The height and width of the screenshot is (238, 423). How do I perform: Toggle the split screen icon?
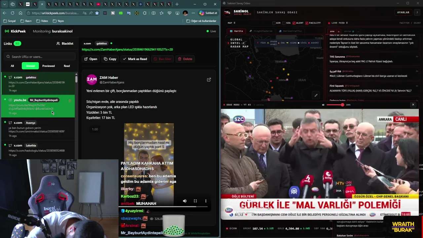153,13
